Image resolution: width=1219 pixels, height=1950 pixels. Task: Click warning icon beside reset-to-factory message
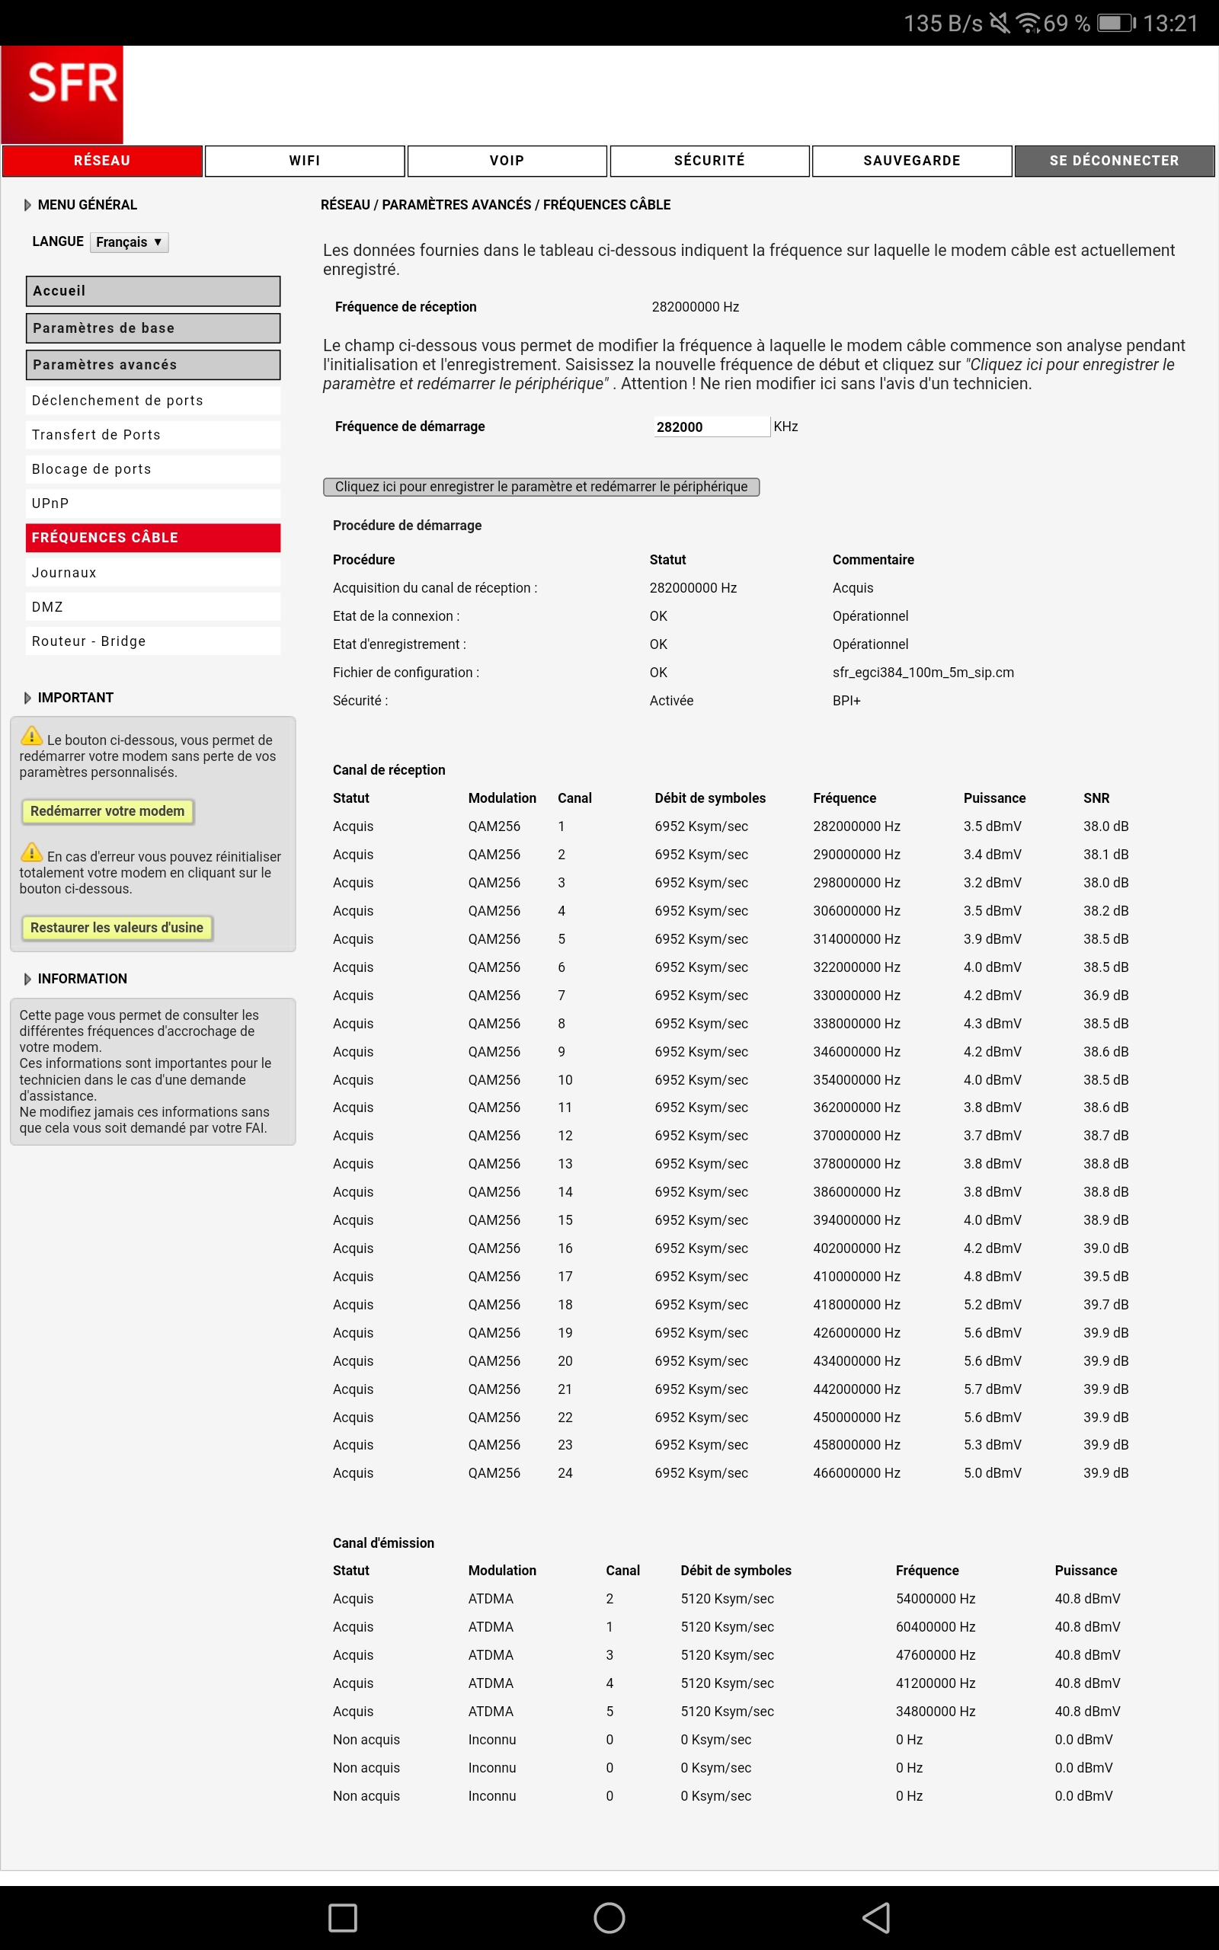31,852
